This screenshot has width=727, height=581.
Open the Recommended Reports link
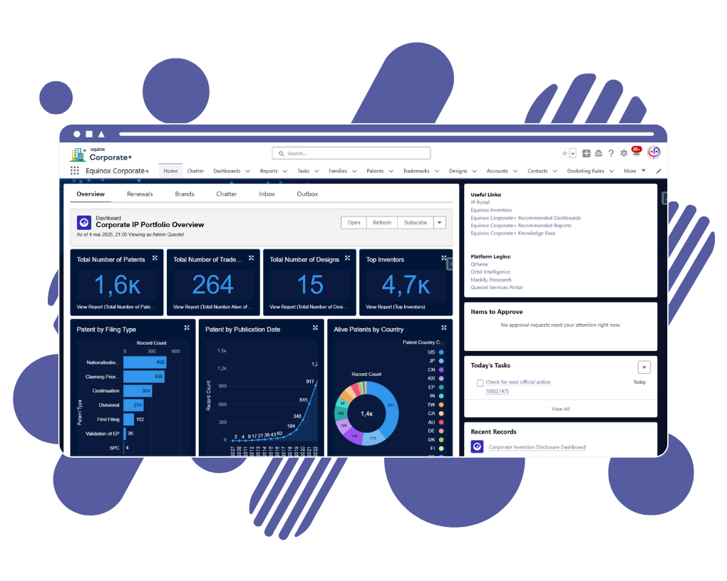[x=521, y=226]
